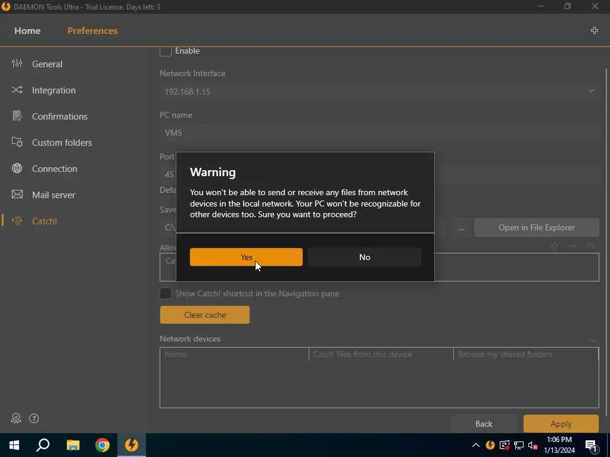Click the PC name field VM5
Viewport: 610px width, 457px height.
379,133
